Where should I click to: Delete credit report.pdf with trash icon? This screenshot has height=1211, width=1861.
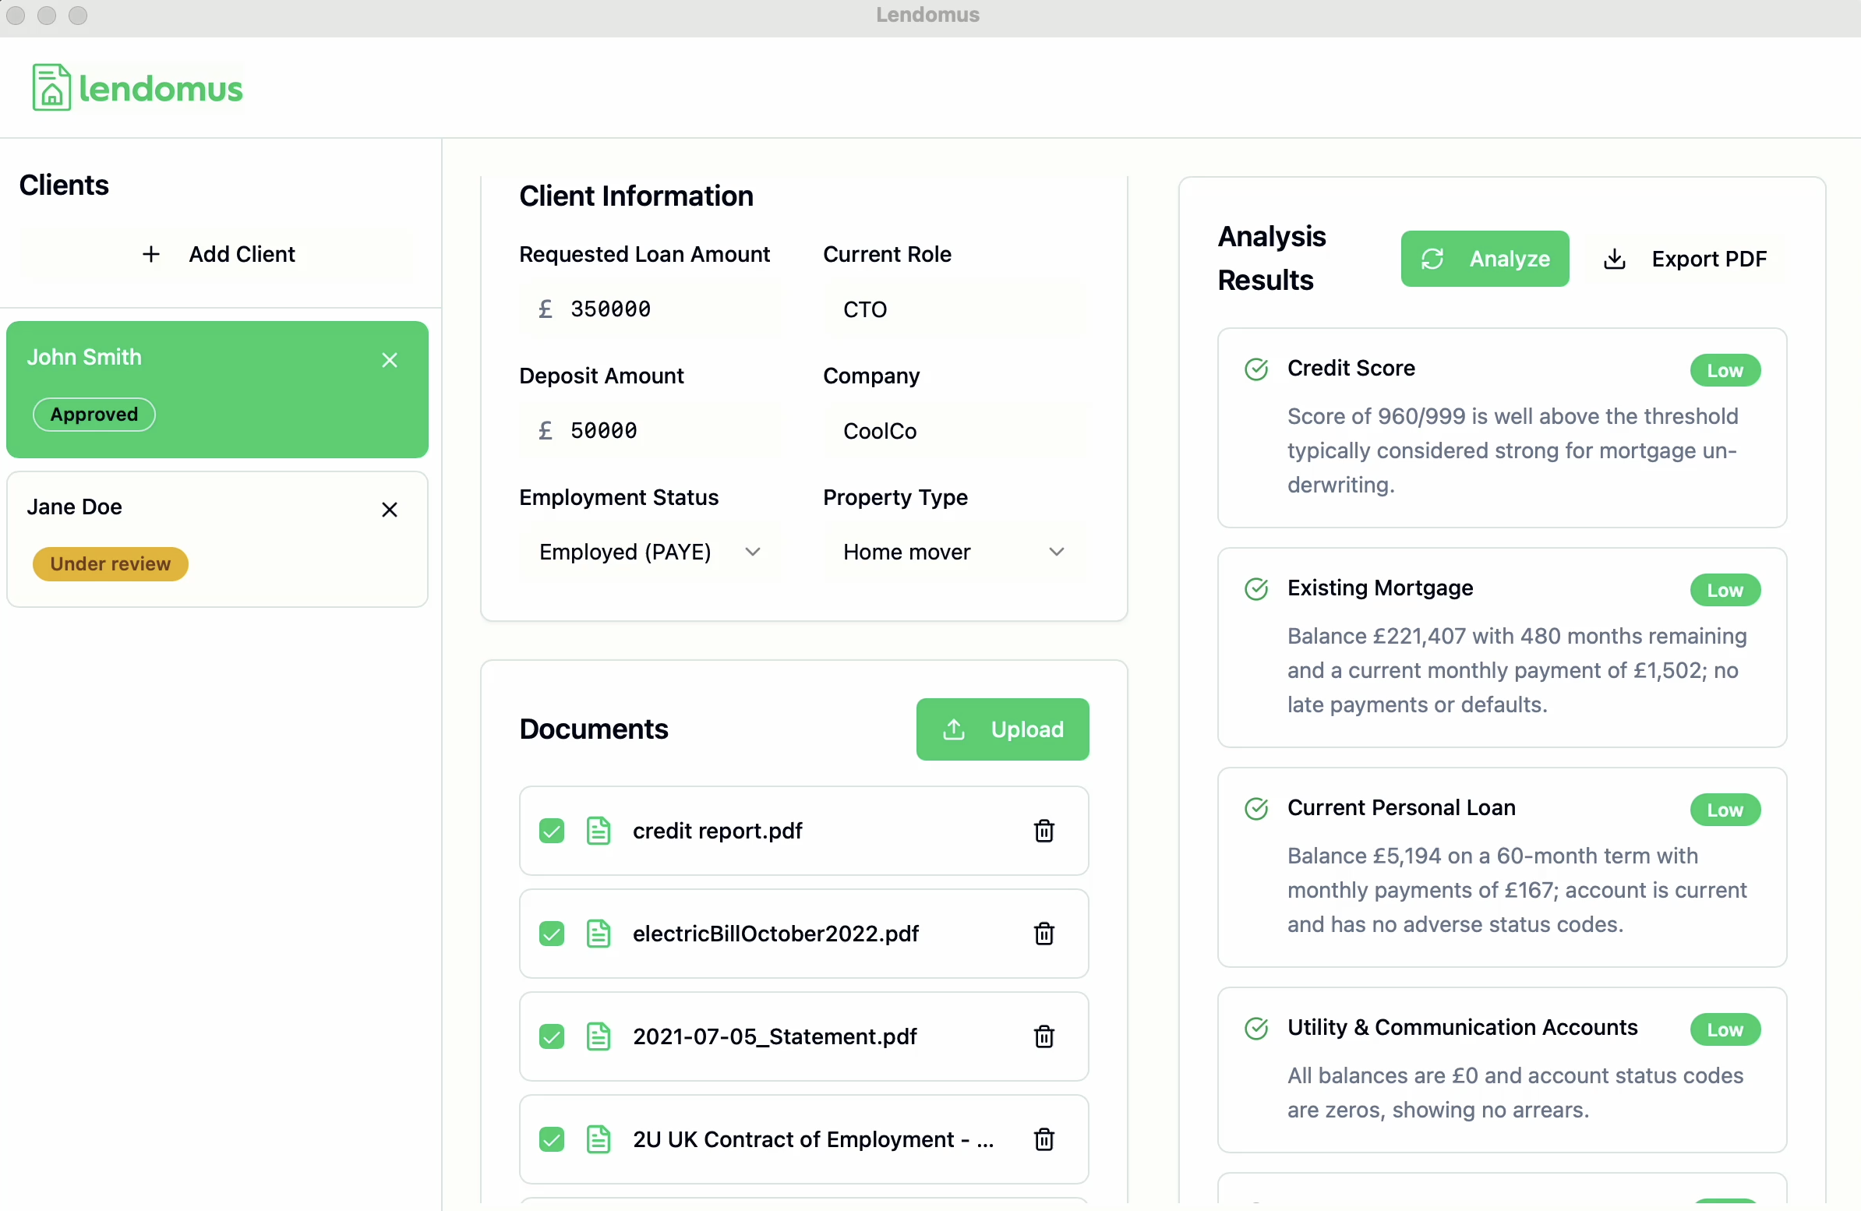point(1043,830)
